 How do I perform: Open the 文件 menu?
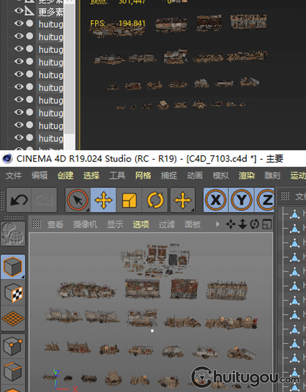coord(13,175)
